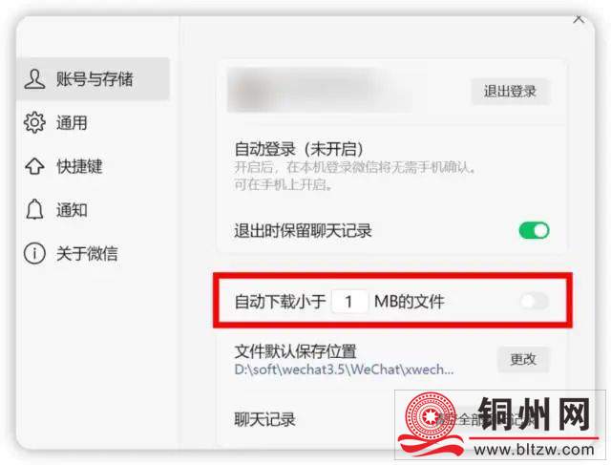This screenshot has height=465, width=611.
Task: Log out with the 退出登录 button
Action: click(511, 92)
